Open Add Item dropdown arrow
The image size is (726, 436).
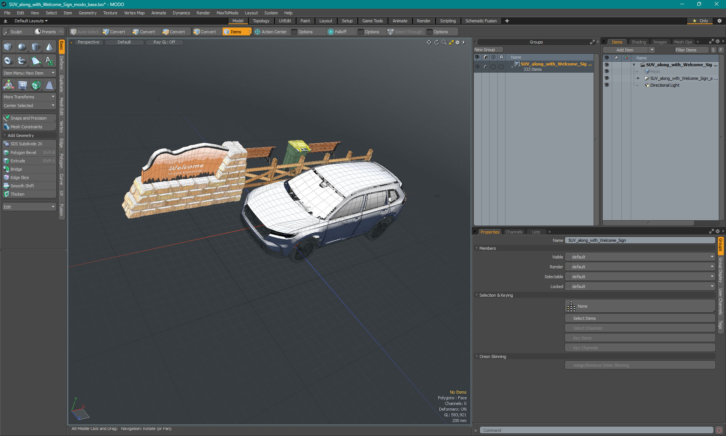tap(652, 50)
